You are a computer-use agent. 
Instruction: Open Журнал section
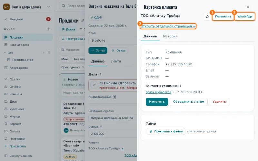pos(27,117)
